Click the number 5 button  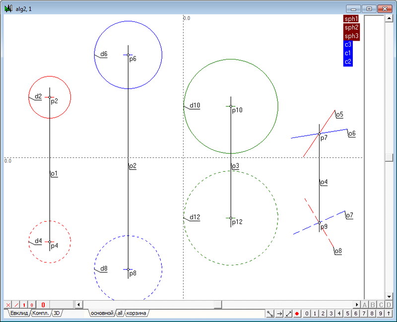347,314
